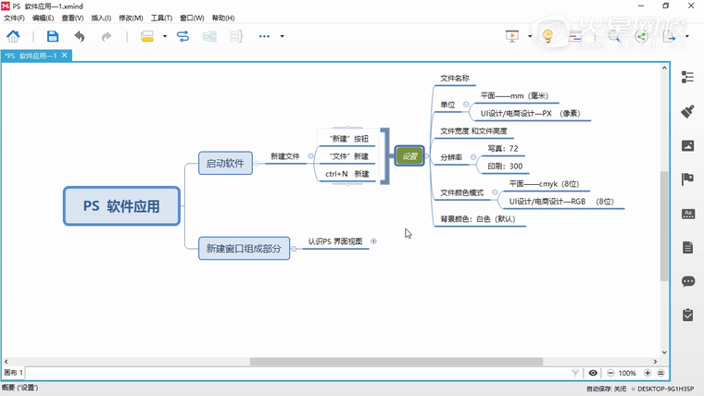Open the 插入(I) menu

pyautogui.click(x=101, y=18)
